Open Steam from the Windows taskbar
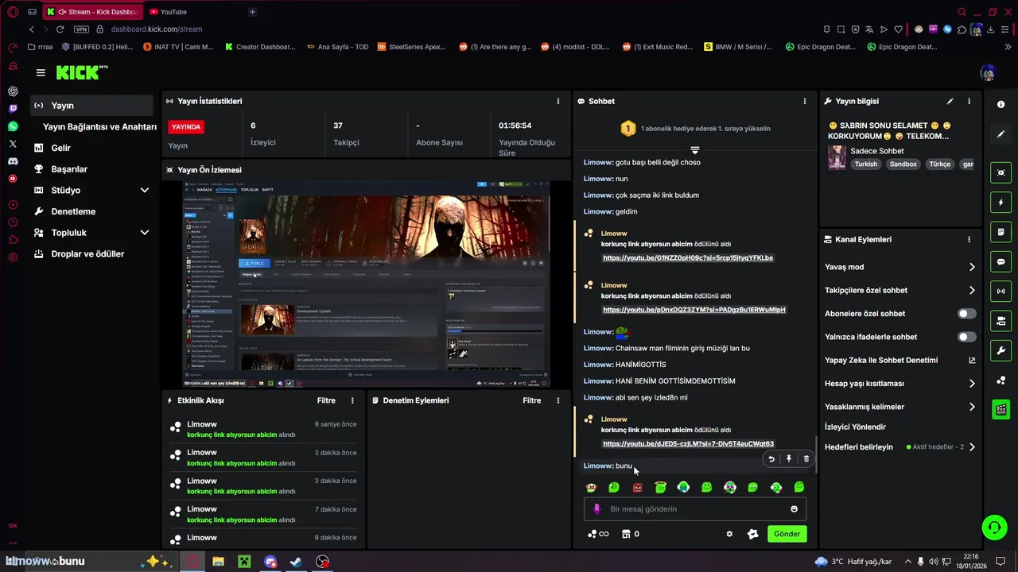The width and height of the screenshot is (1018, 572). (295, 562)
